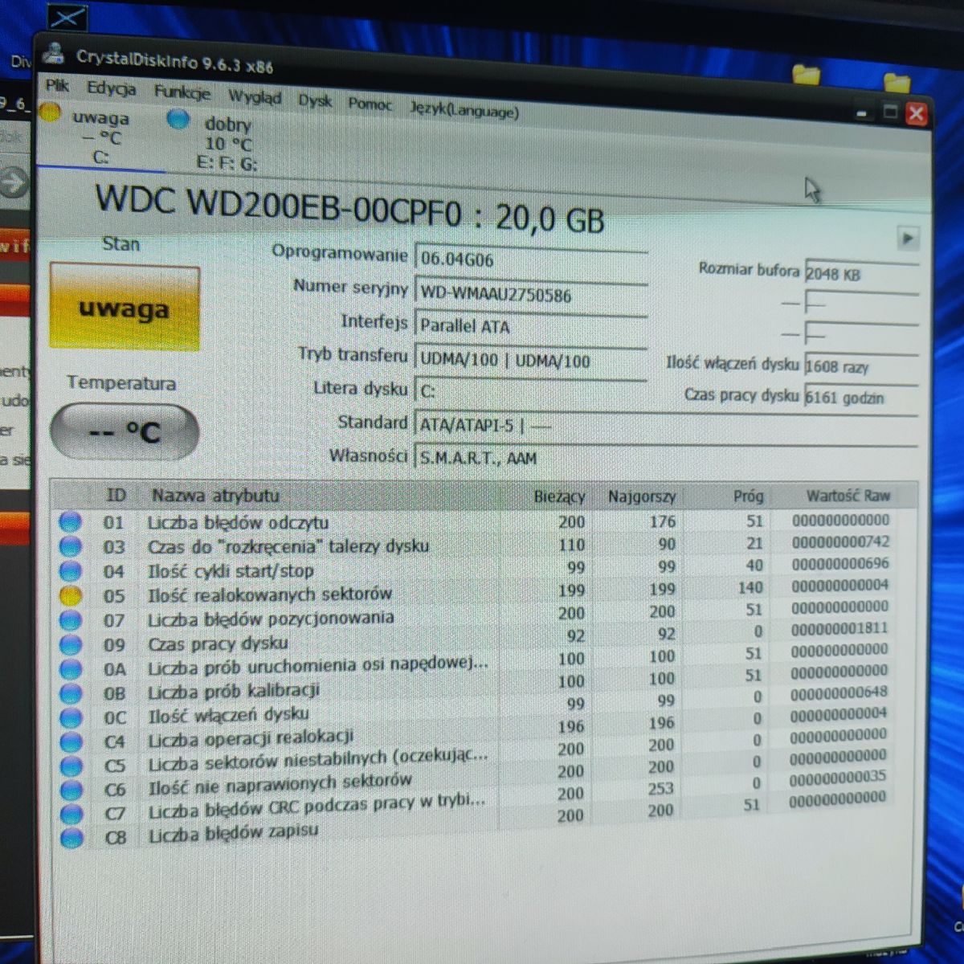Viewport: 964px width, 964px height.
Task: Minimize the CrystalDiskInfo window
Action: (862, 112)
